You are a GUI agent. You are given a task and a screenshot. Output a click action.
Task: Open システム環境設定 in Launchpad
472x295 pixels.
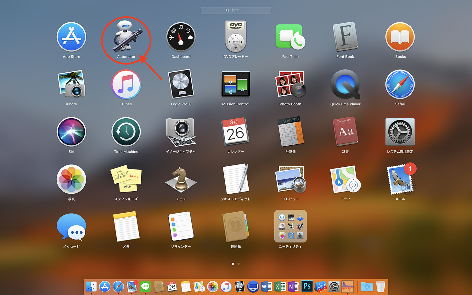pyautogui.click(x=400, y=132)
